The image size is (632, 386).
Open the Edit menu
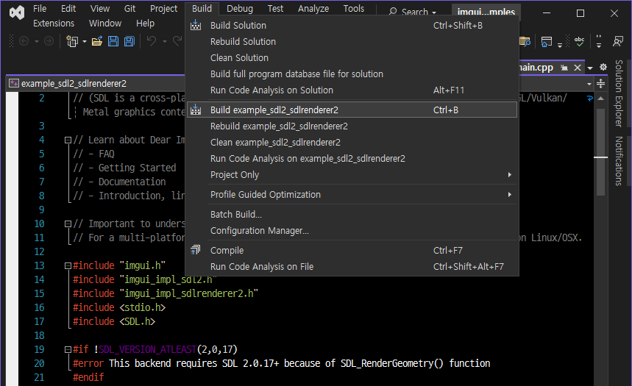click(x=68, y=9)
